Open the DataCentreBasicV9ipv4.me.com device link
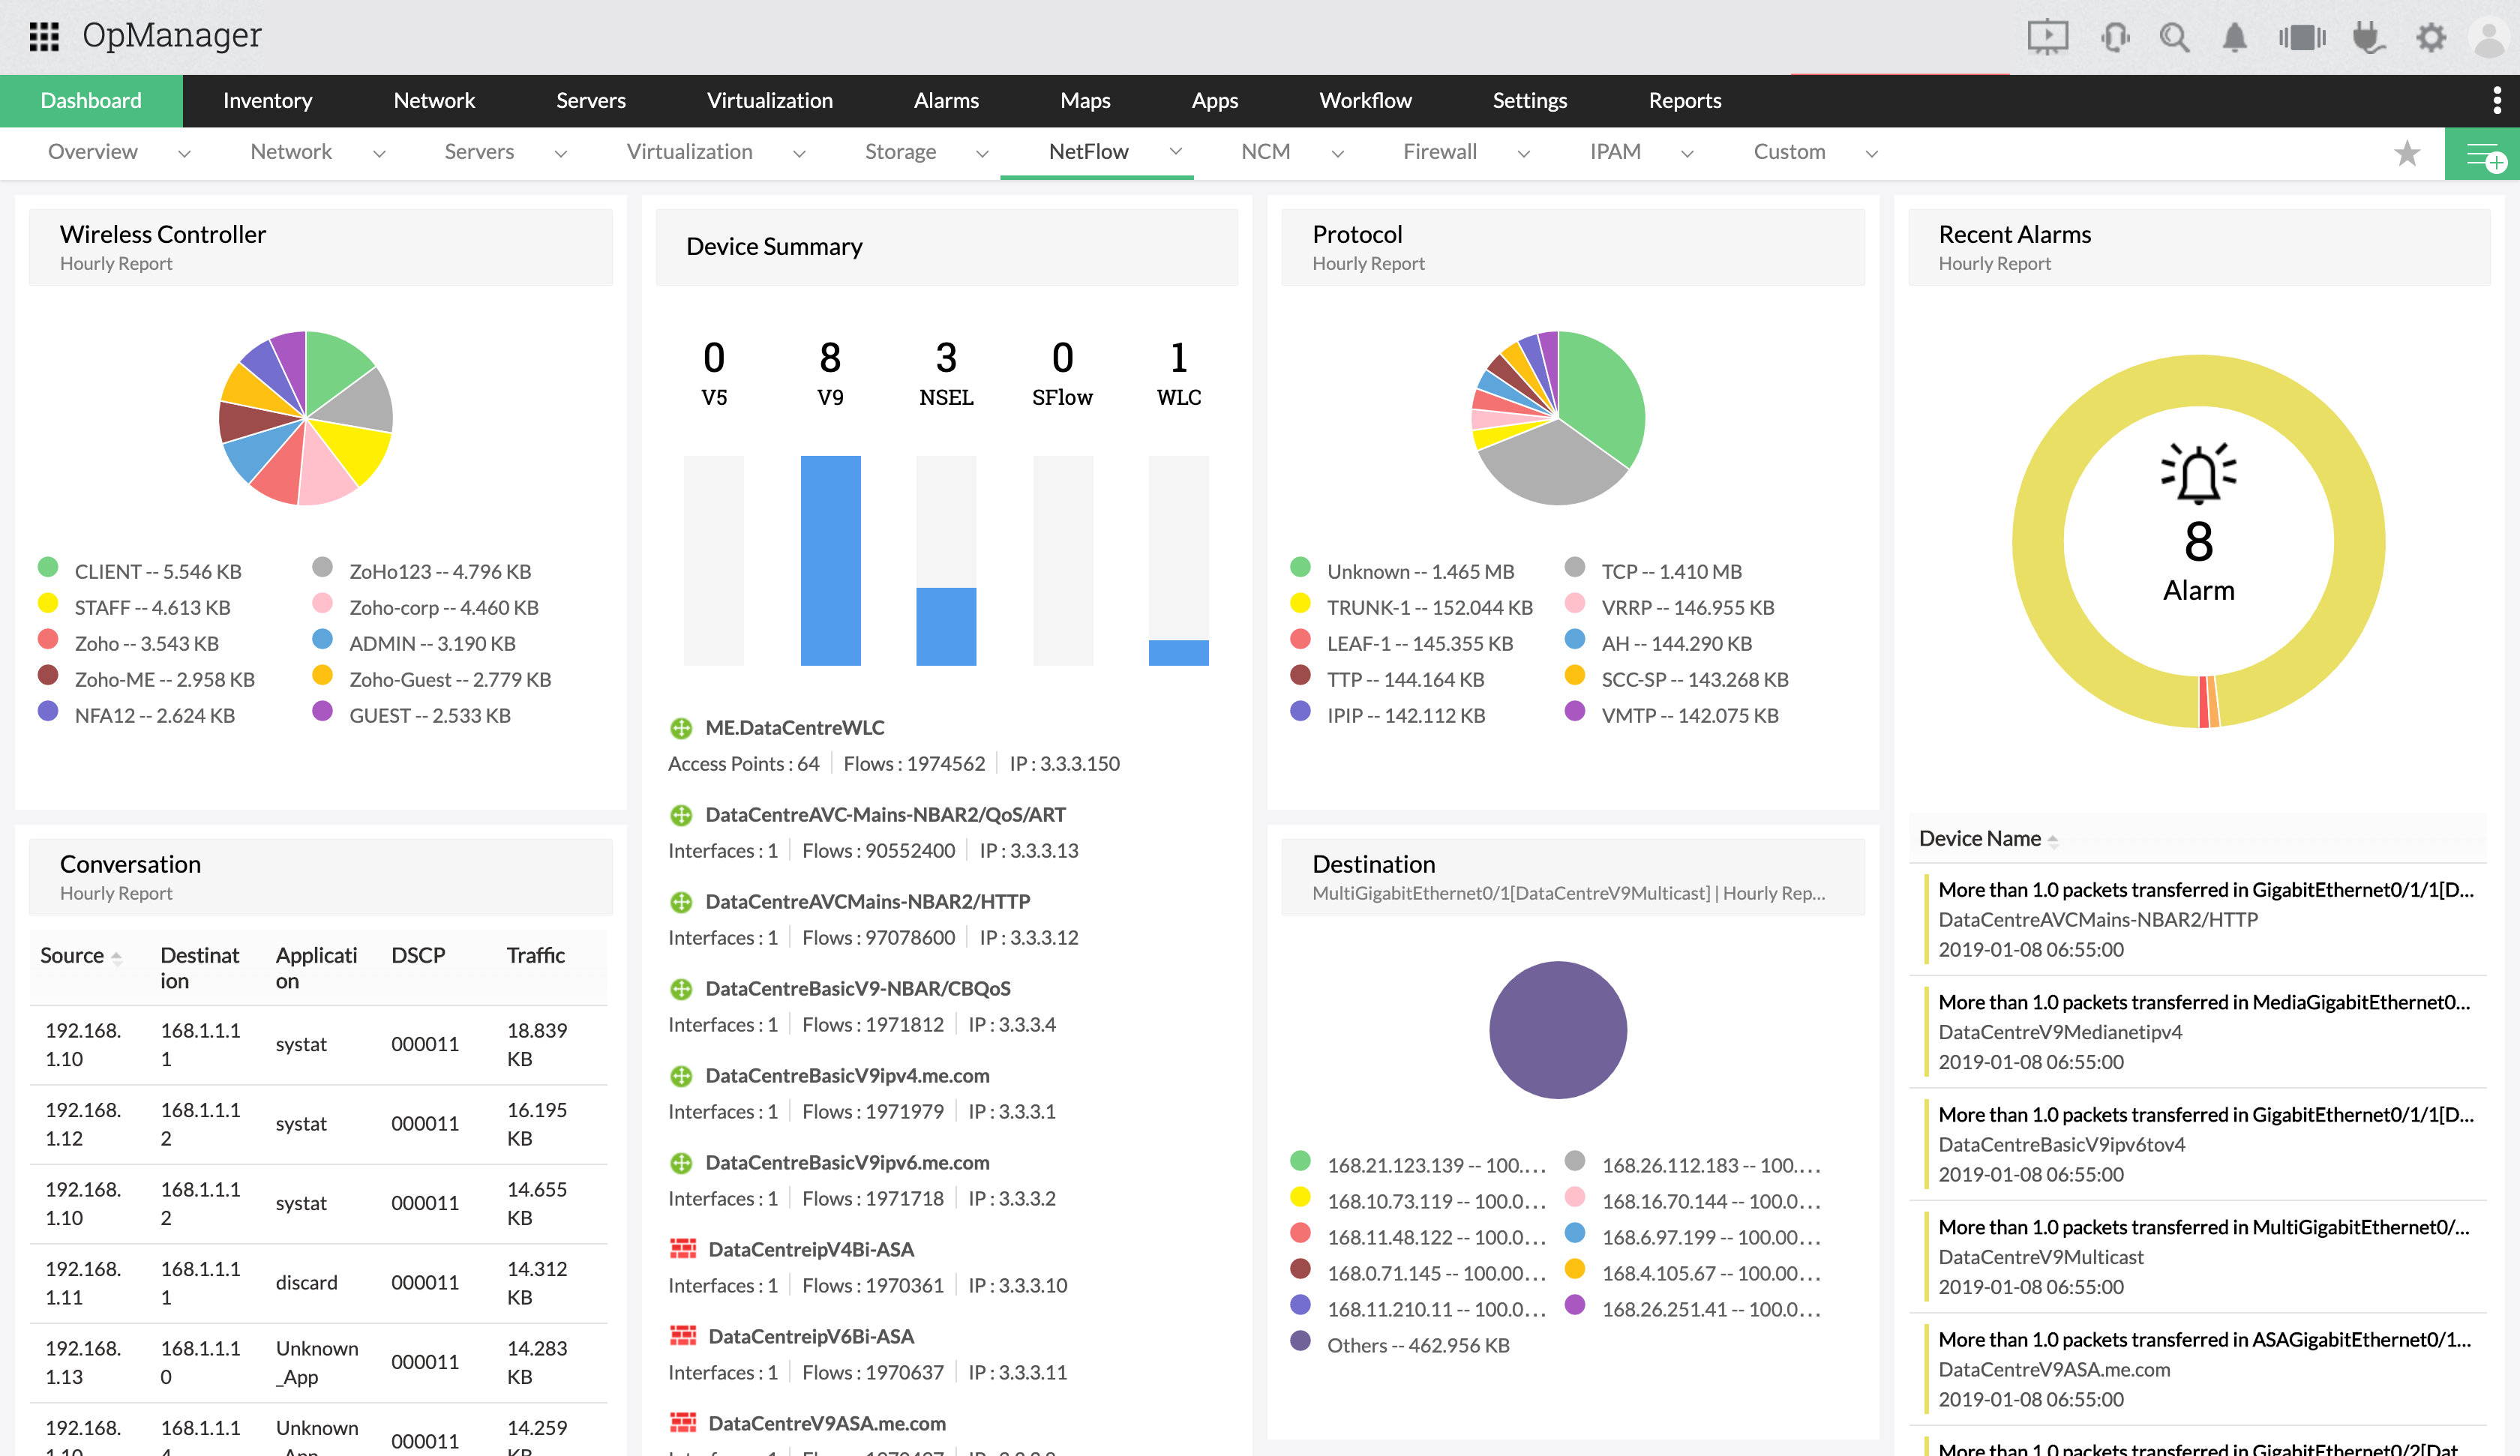 point(847,1075)
